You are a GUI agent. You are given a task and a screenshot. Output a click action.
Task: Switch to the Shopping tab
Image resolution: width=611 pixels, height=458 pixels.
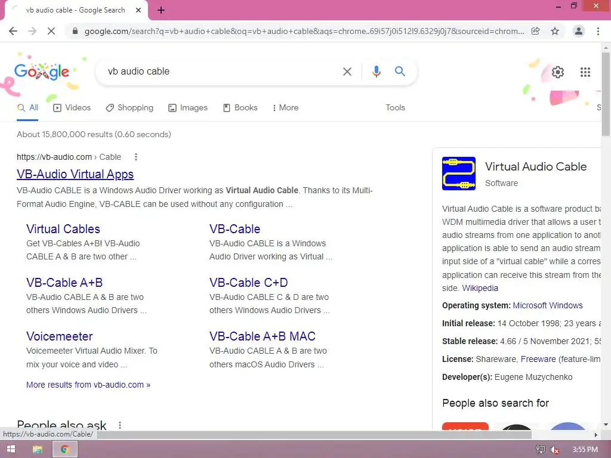point(129,108)
